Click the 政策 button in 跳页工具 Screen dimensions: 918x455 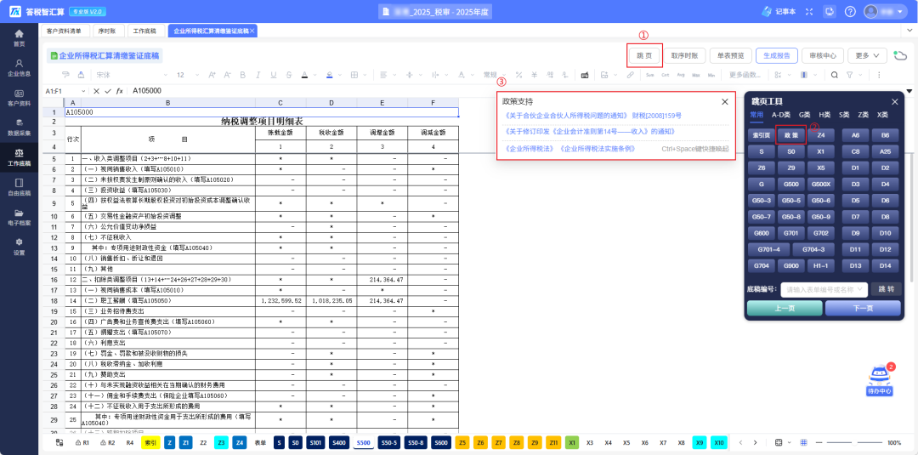point(791,134)
